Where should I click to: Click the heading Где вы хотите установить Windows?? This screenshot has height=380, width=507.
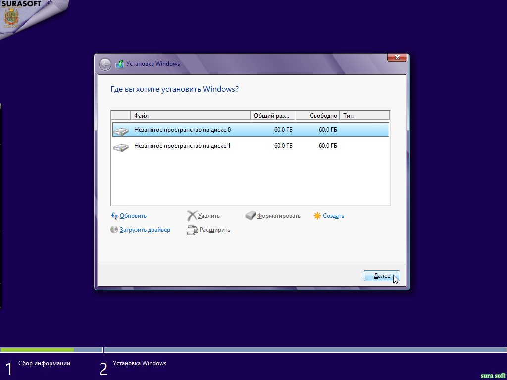(x=175, y=89)
